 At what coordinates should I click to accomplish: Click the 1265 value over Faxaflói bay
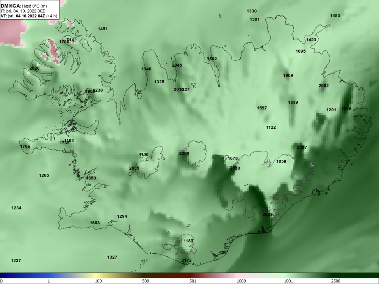click(x=44, y=175)
